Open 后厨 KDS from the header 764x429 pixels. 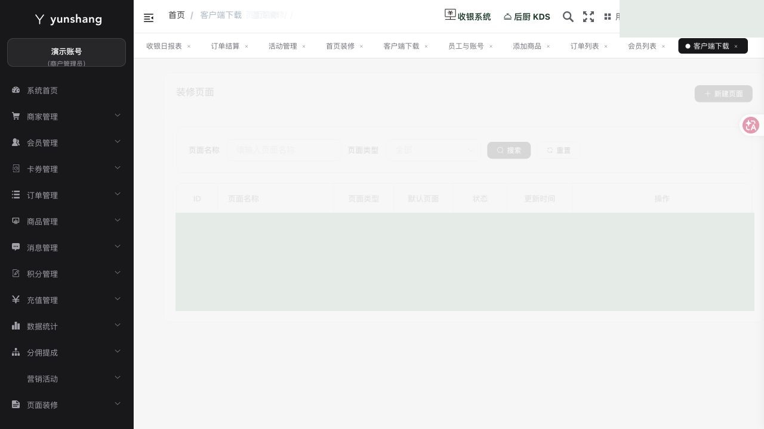pos(526,17)
